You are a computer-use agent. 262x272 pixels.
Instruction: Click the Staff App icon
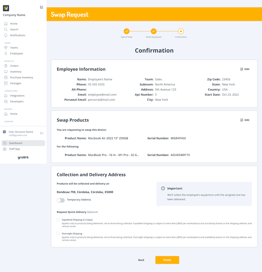[5, 149]
